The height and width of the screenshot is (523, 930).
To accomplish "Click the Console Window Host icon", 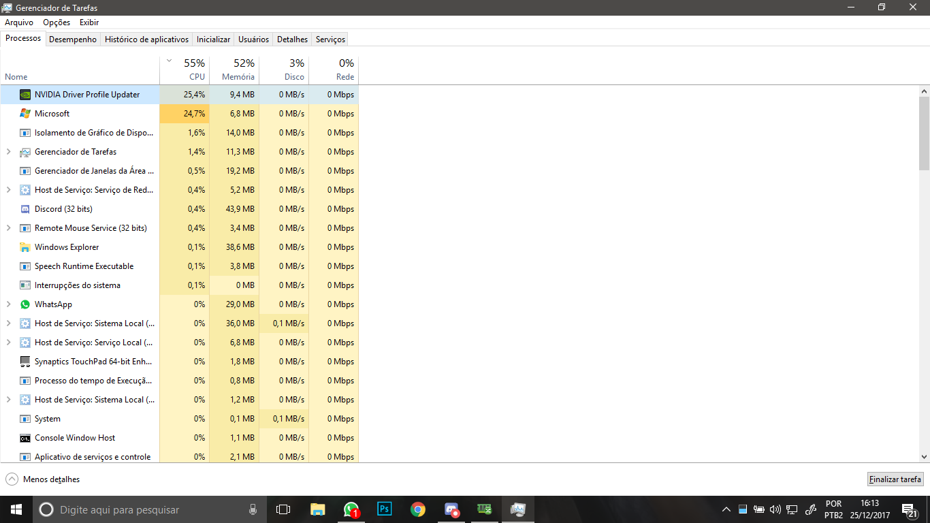I will (25, 438).
